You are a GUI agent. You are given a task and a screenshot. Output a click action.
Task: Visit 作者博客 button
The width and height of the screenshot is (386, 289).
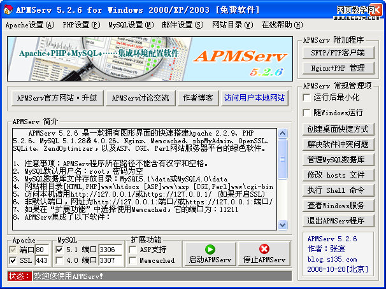click(x=198, y=98)
